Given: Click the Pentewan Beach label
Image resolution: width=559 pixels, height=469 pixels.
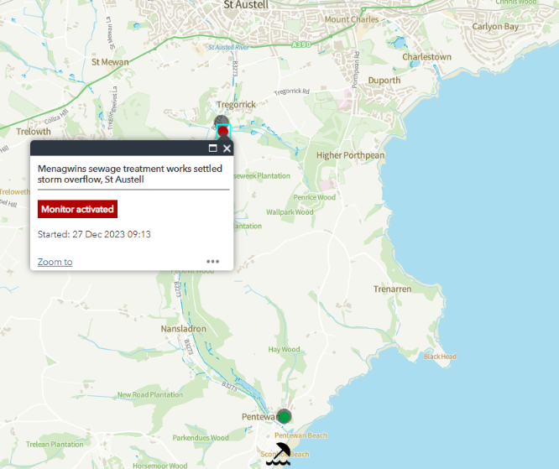Looking at the screenshot, I should (300, 435).
